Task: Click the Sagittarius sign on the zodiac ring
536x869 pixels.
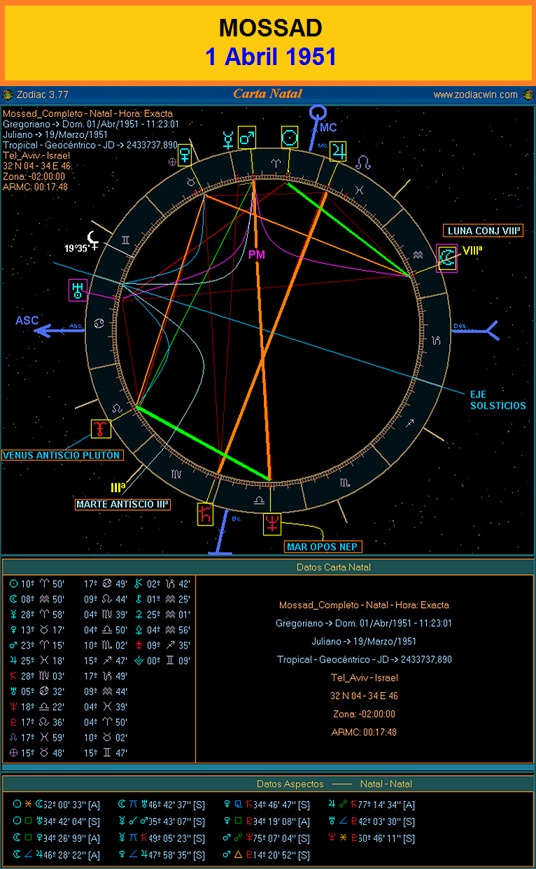Action: coord(411,423)
